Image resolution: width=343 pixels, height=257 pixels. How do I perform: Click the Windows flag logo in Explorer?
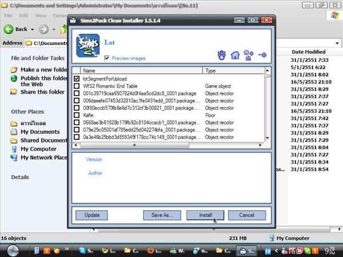tap(334, 16)
